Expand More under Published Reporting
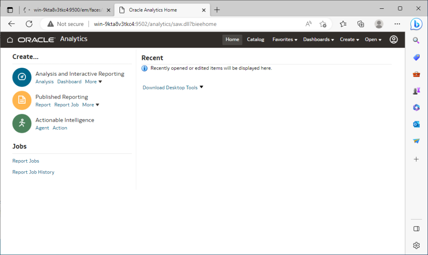428x255 pixels. [x=91, y=105]
